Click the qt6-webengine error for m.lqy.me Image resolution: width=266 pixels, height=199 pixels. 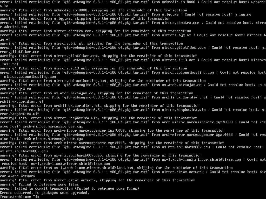(x=125, y=15)
